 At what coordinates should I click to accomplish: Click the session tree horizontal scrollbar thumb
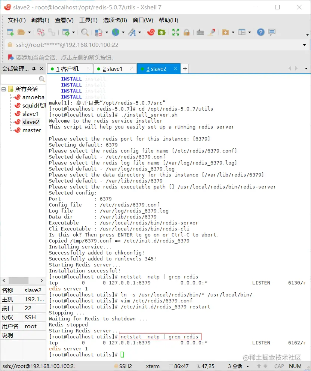(18, 280)
